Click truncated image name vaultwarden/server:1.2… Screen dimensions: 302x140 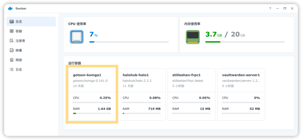[241, 81]
